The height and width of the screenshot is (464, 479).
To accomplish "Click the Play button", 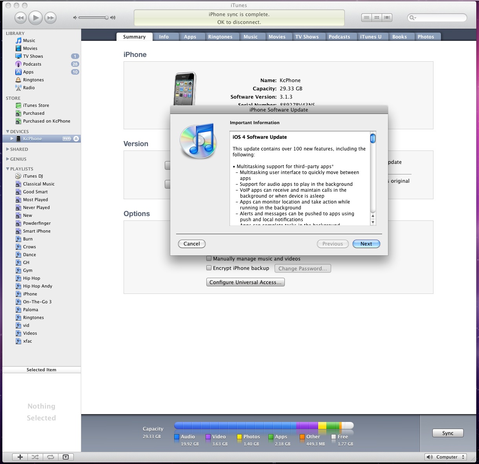I will (36, 18).
